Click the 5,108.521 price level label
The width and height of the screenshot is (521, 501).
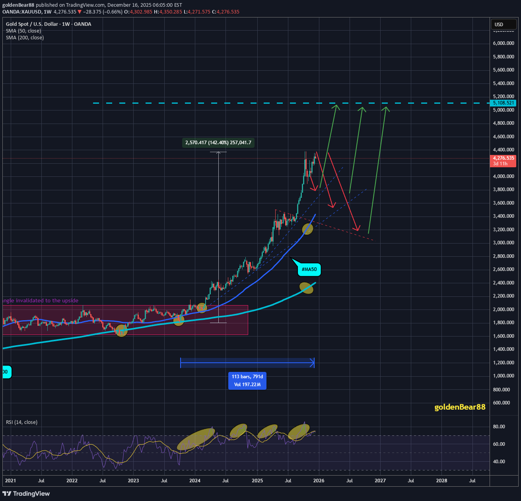point(503,103)
